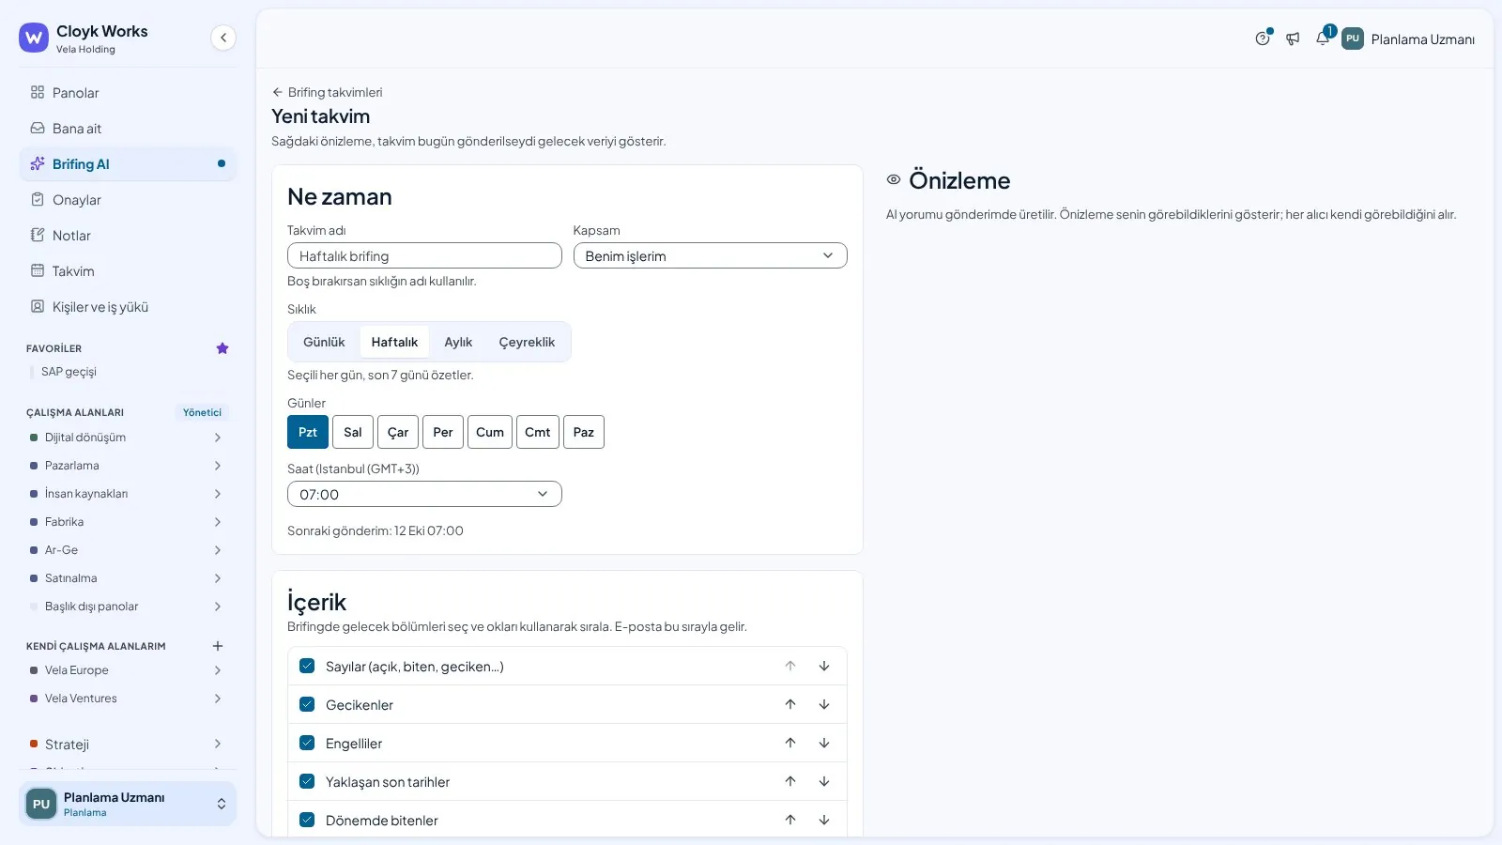Viewport: 1502px width, 845px height.
Task: Select the Günlük frequency tab
Action: [x=324, y=342]
